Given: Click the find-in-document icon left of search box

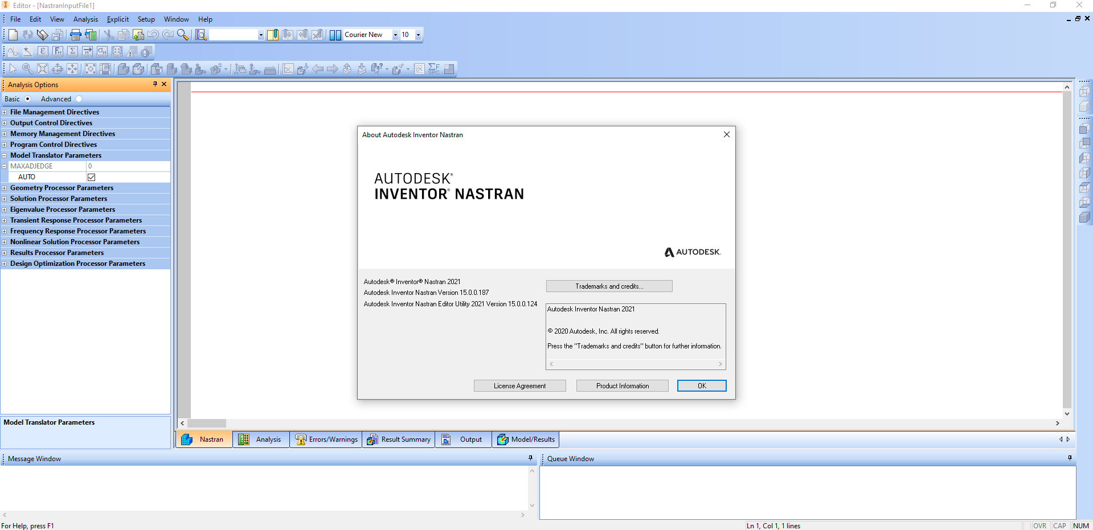Looking at the screenshot, I should [200, 35].
